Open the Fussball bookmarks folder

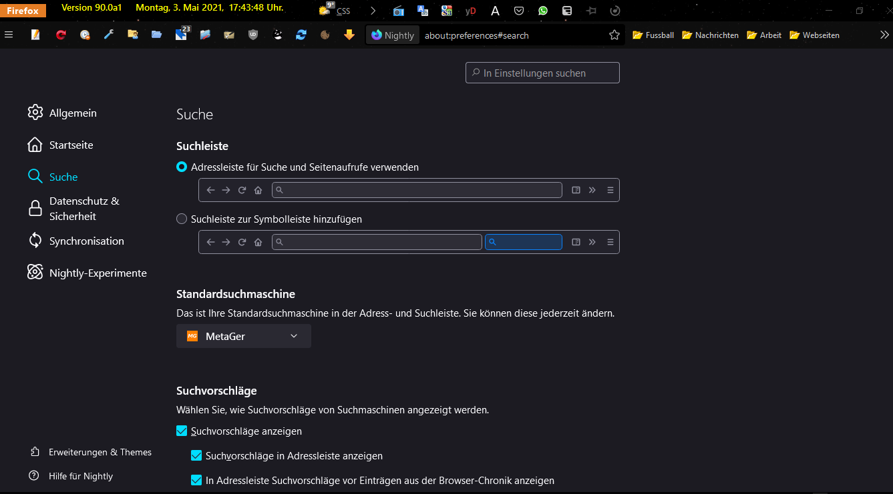[x=653, y=35]
